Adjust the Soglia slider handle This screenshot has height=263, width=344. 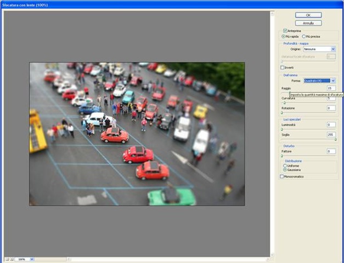click(335, 139)
